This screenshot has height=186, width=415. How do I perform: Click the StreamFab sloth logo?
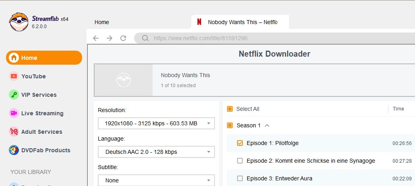tap(19, 22)
